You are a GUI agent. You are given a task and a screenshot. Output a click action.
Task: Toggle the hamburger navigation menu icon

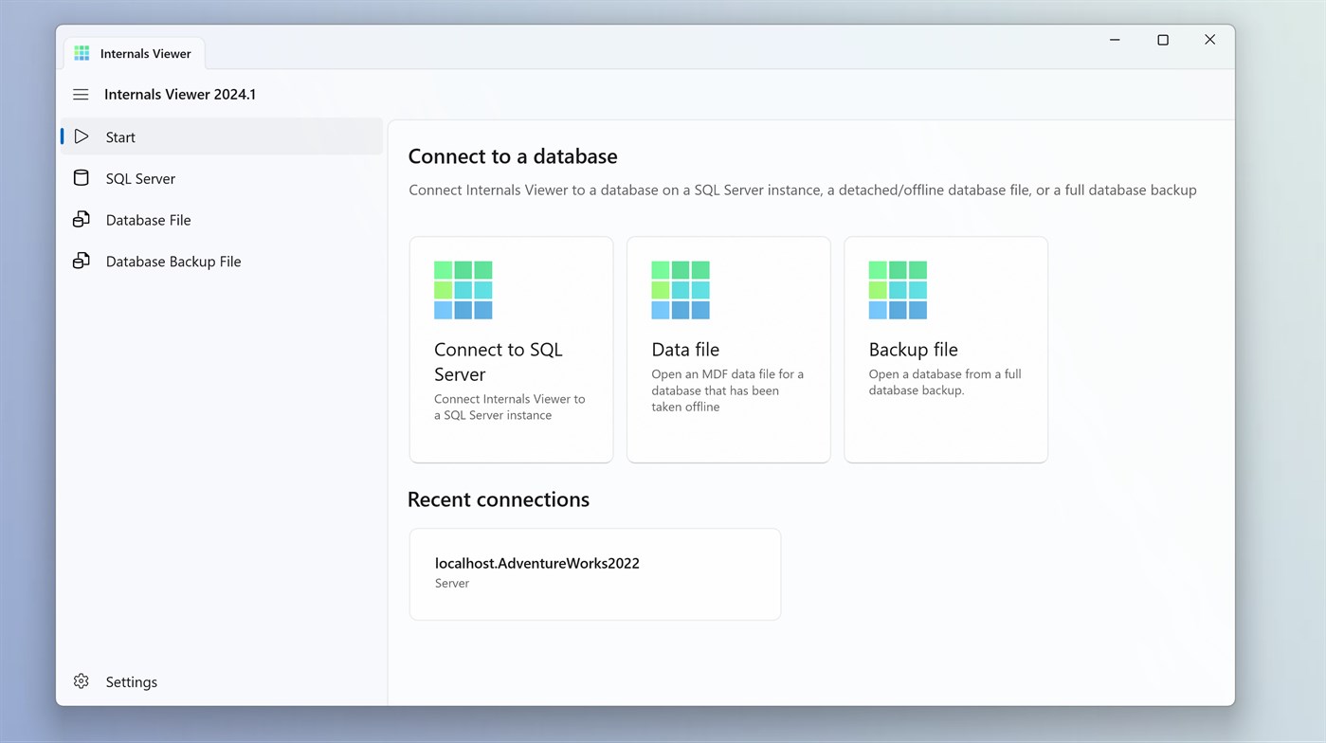81,95
